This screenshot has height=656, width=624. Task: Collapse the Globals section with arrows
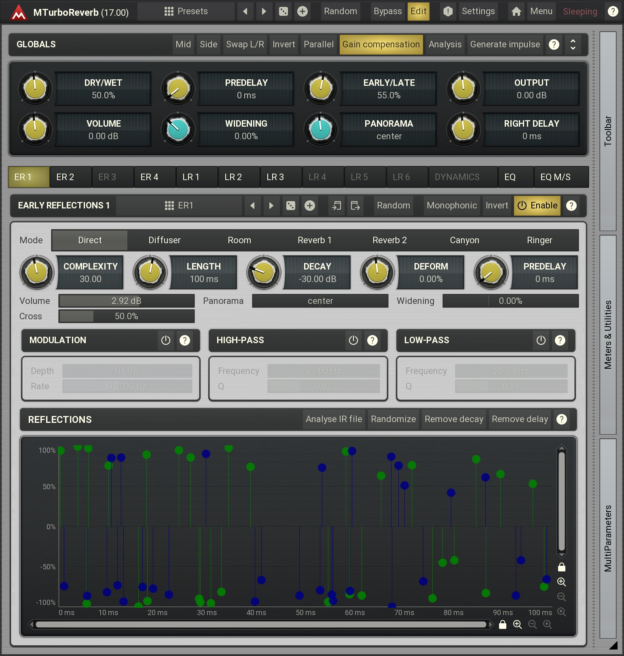tap(573, 45)
